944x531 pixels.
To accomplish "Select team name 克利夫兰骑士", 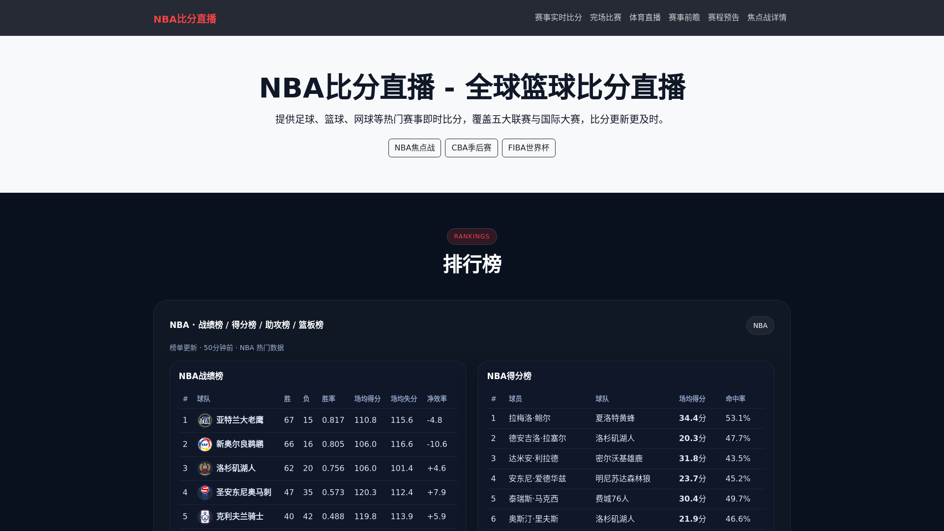I will pos(240,517).
